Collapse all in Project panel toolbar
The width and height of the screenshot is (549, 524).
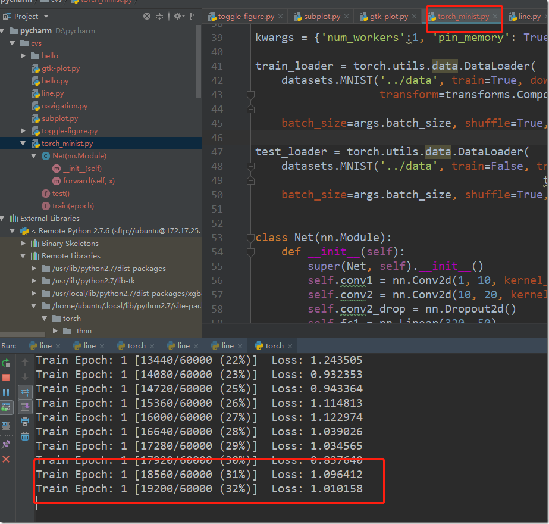coord(159,16)
